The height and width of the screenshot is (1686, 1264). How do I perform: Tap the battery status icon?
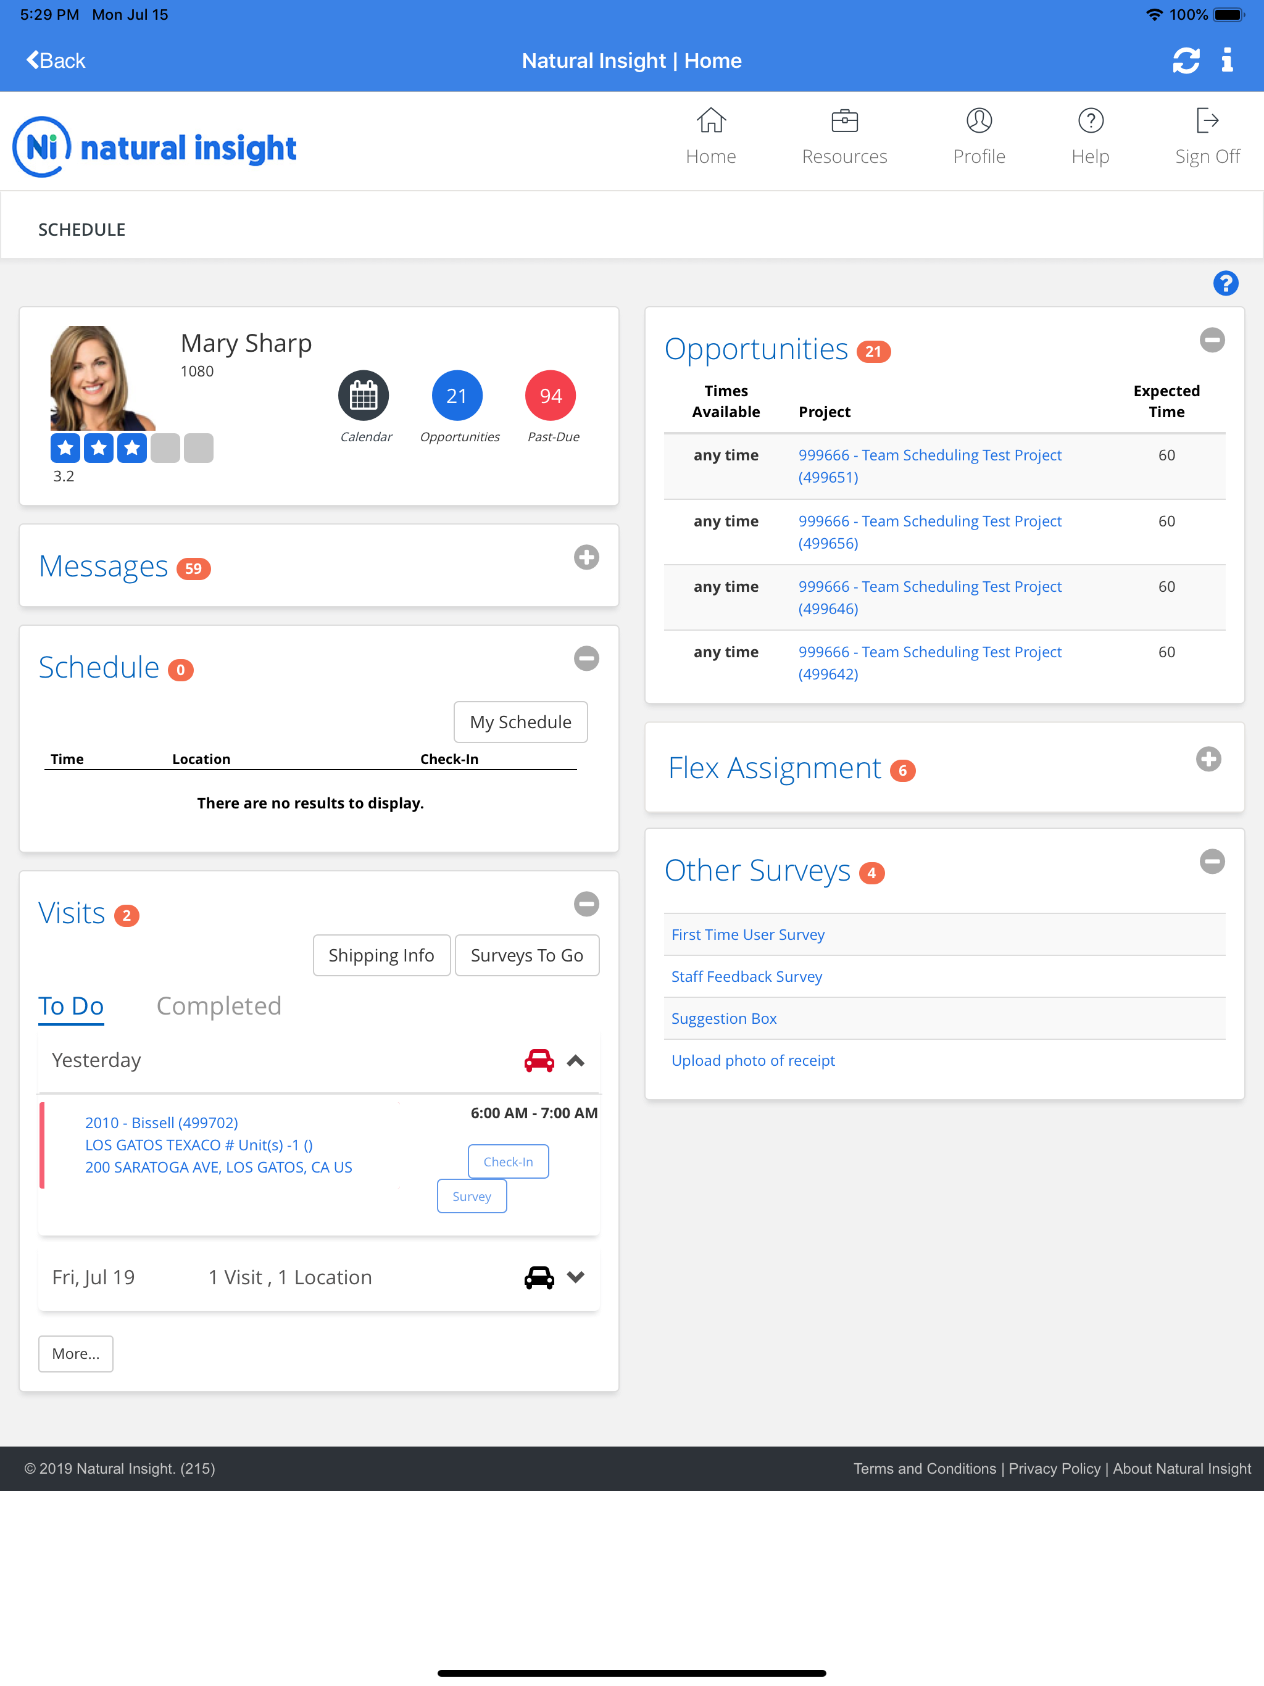[x=1228, y=14]
